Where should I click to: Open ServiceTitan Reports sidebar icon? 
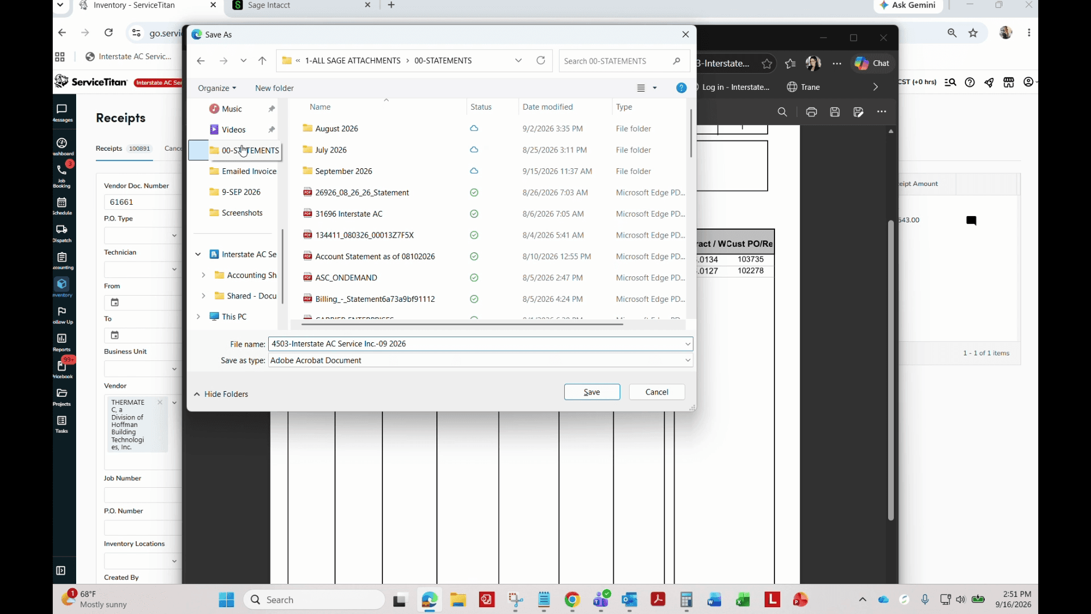pyautogui.click(x=62, y=342)
